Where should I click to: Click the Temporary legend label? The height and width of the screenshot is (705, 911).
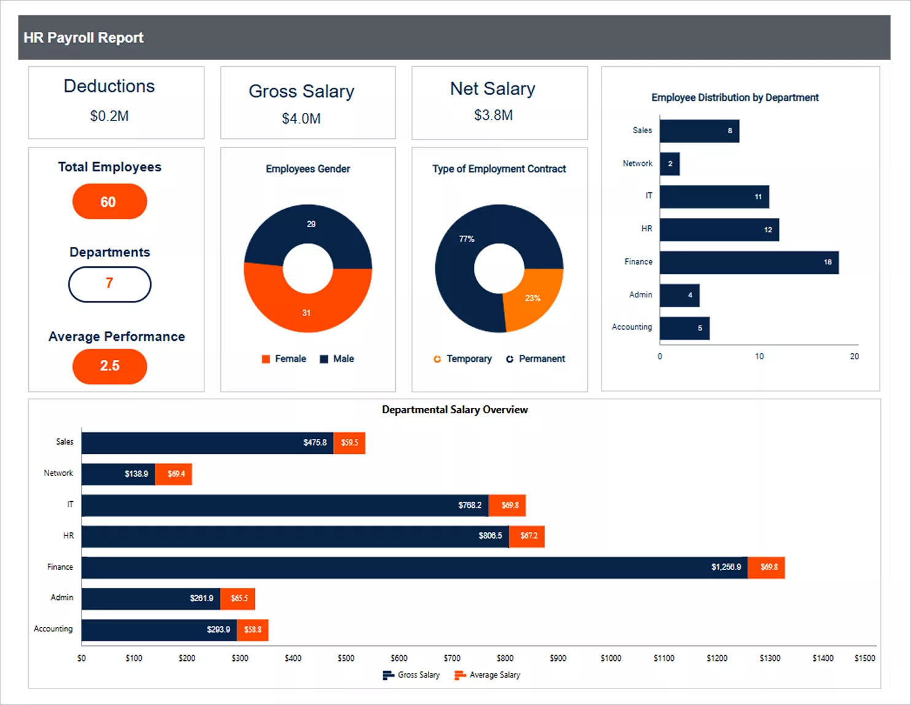point(469,359)
